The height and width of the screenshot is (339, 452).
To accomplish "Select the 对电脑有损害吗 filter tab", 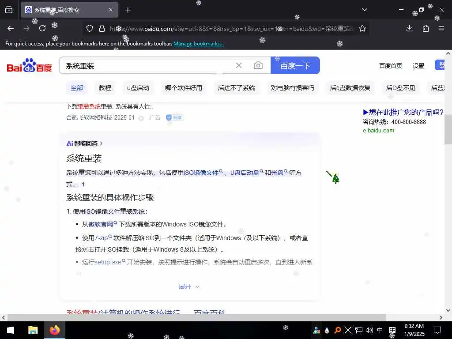I will (x=292, y=88).
